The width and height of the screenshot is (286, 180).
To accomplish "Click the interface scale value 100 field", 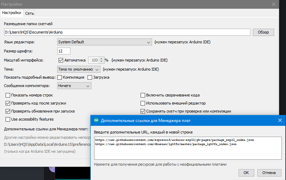I will [x=94, y=60].
